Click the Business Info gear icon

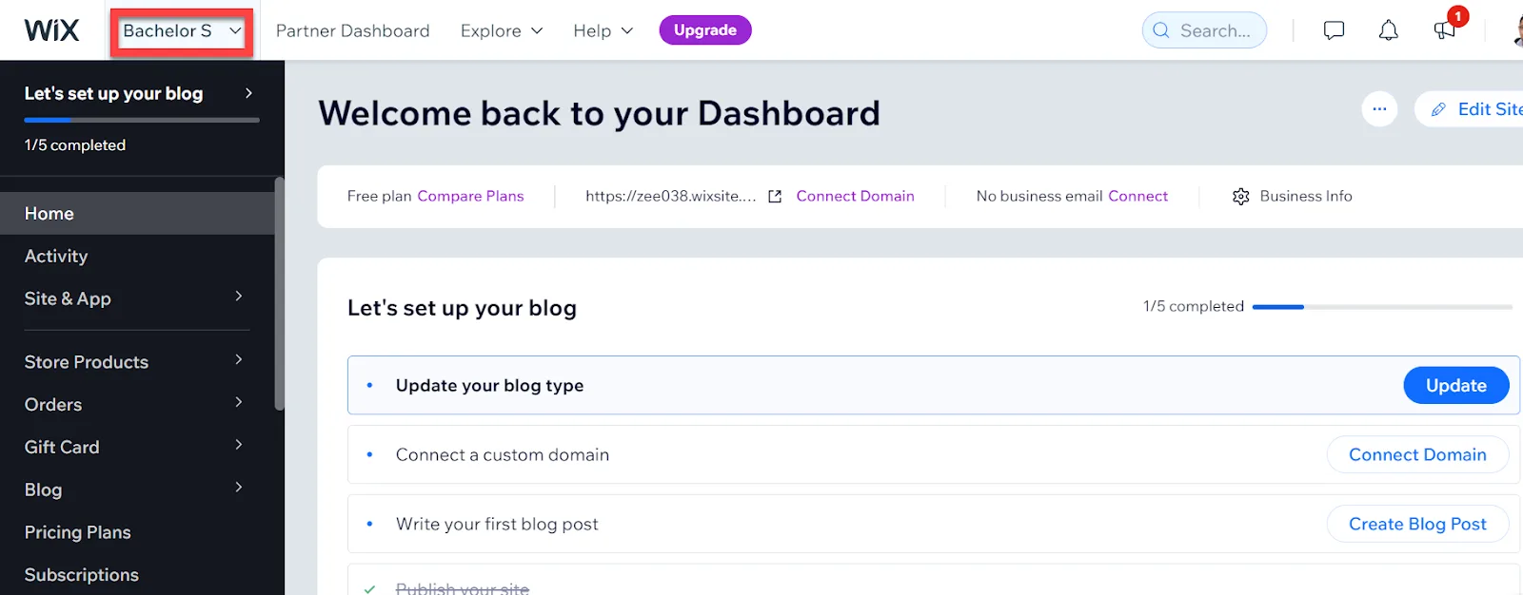1240,197
